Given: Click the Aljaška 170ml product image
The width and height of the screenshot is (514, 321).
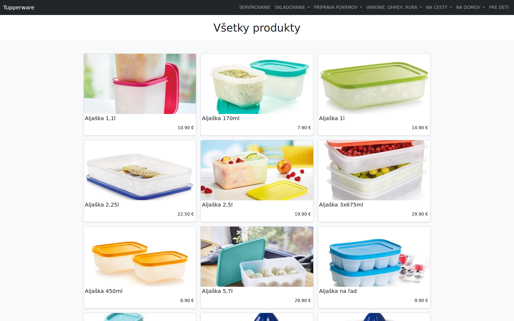Looking at the screenshot, I should [x=257, y=84].
